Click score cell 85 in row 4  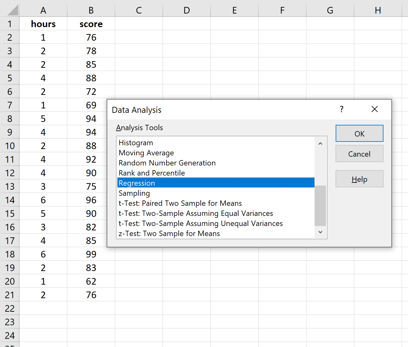(91, 64)
